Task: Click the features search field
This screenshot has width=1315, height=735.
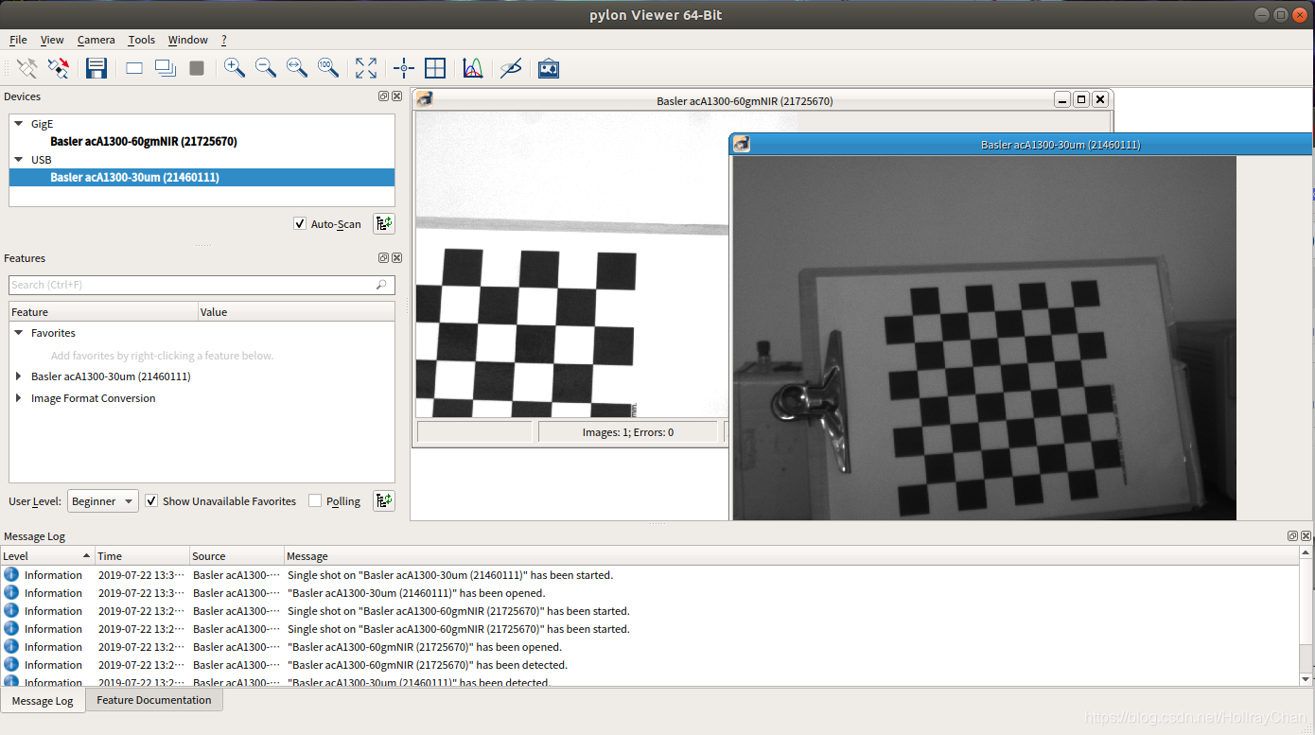Action: [202, 285]
